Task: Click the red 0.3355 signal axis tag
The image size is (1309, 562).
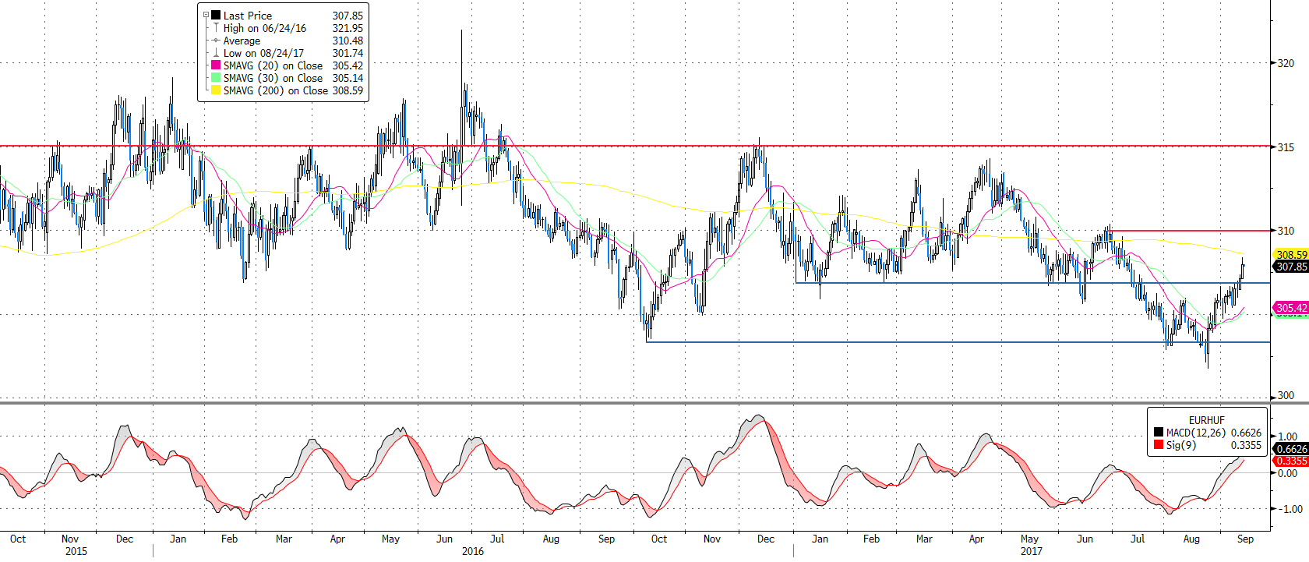Action: pyautogui.click(x=1292, y=461)
